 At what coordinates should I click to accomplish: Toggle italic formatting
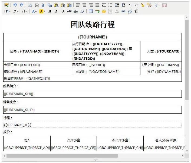(56, 11)
